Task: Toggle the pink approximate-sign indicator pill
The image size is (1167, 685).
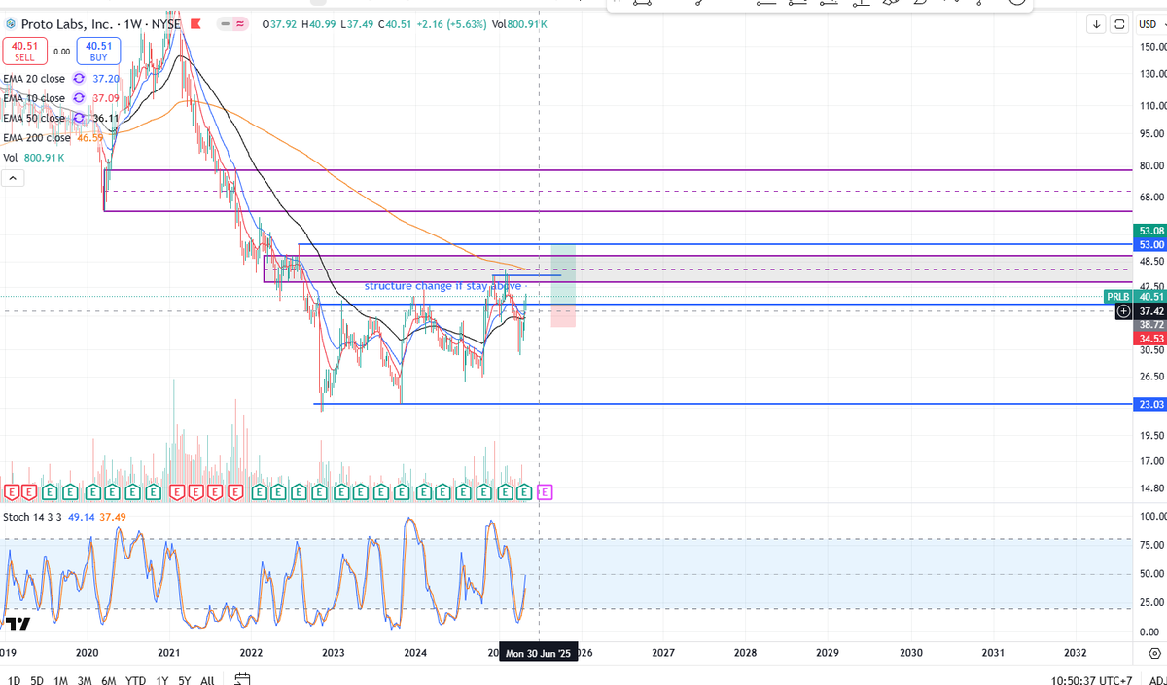Action: click(240, 23)
